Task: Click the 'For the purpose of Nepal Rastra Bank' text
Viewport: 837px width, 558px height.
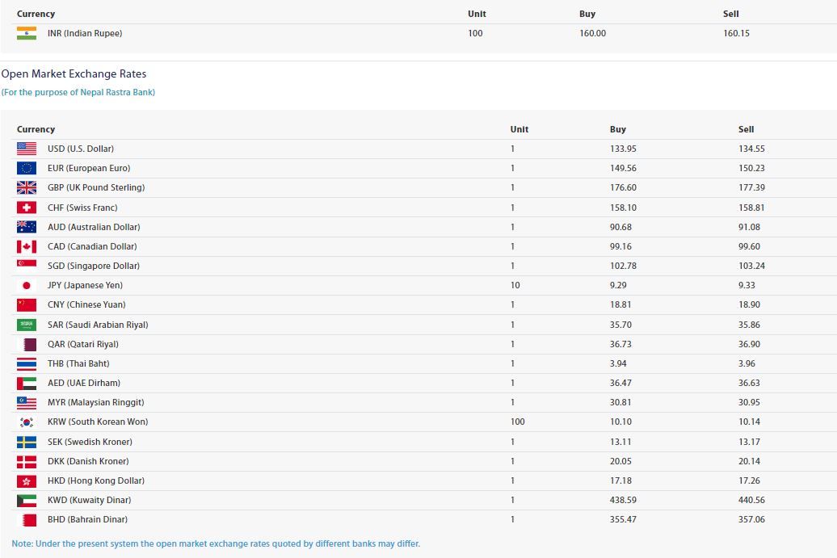Action: coord(78,92)
